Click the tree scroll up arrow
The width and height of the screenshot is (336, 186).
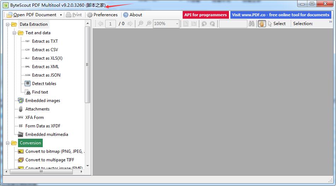87,23
